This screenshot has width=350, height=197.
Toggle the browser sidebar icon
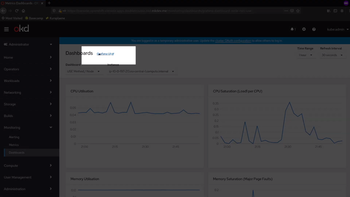click(335, 11)
